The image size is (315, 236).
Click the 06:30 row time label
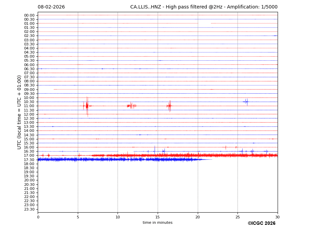coord(29,69)
